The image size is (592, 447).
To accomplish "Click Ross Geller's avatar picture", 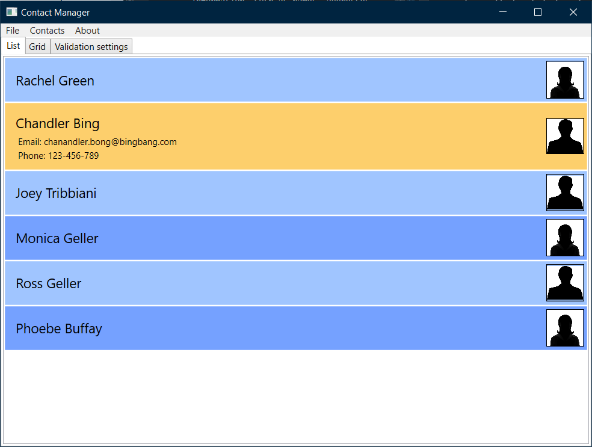I will 565,283.
